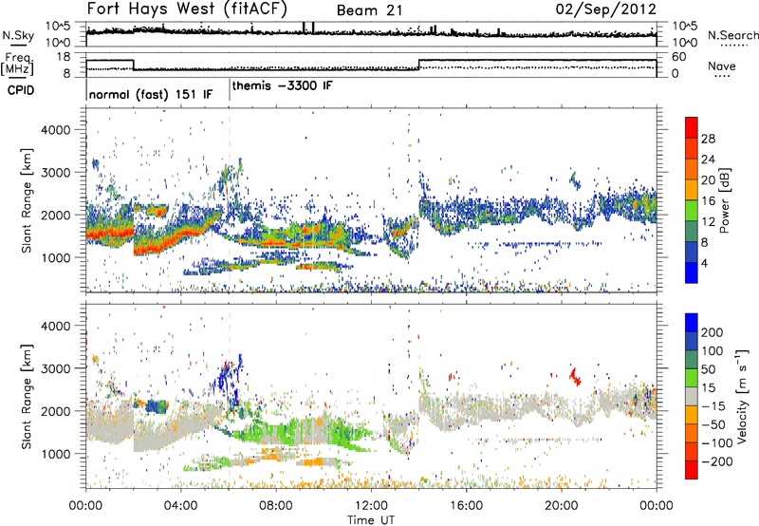Click the "4" label on Power colorbar
The width and height of the screenshot is (759, 526).
coord(704,263)
